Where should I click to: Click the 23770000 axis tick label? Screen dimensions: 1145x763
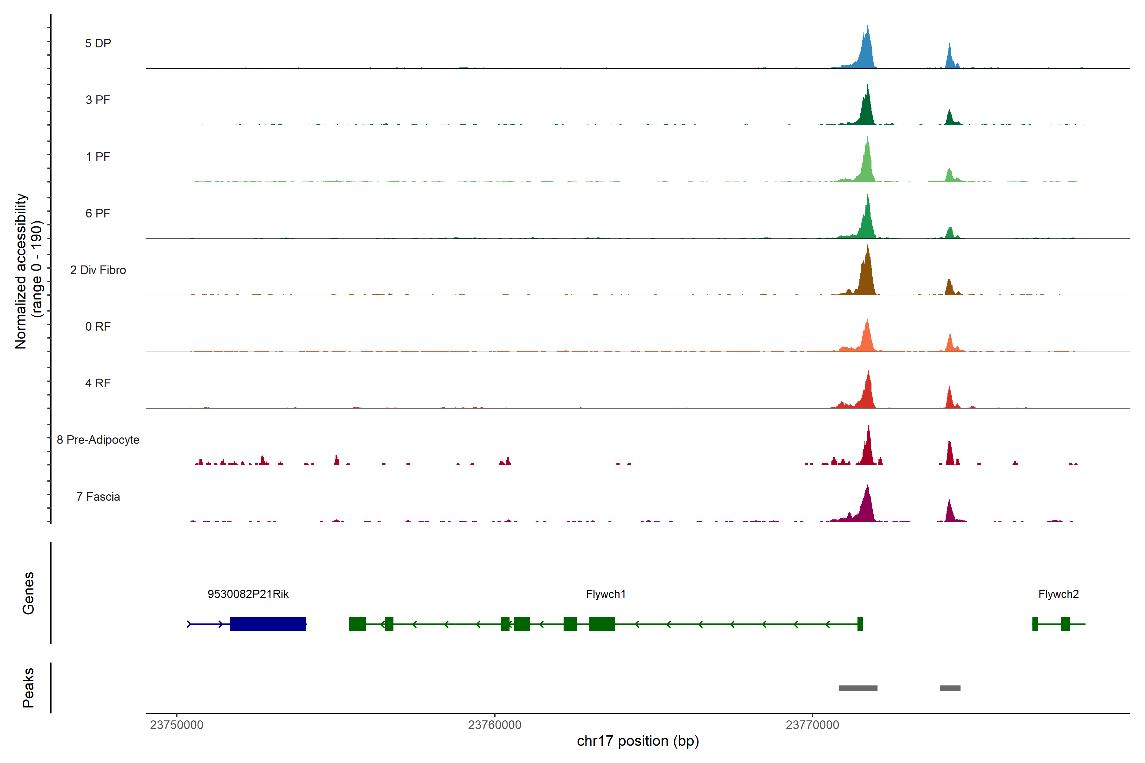[x=812, y=725]
